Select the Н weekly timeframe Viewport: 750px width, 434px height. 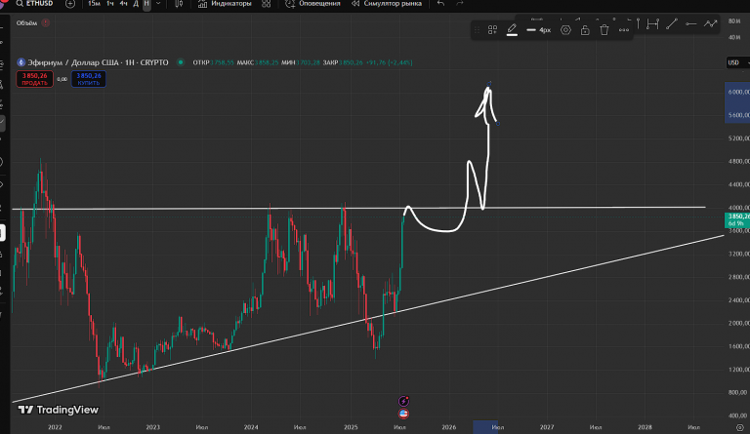coord(146,3)
